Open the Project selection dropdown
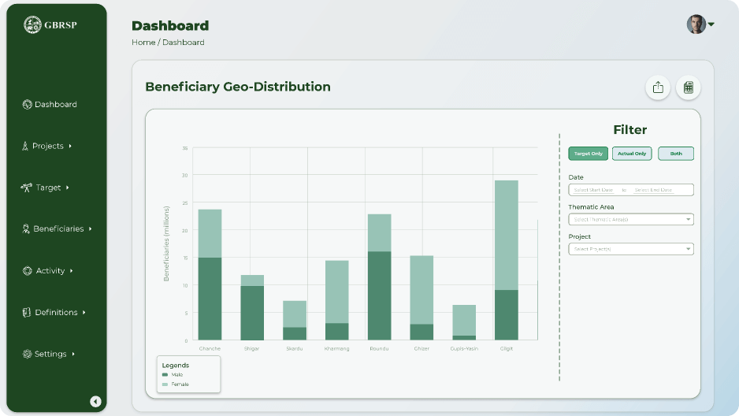The width and height of the screenshot is (739, 416). [x=631, y=249]
